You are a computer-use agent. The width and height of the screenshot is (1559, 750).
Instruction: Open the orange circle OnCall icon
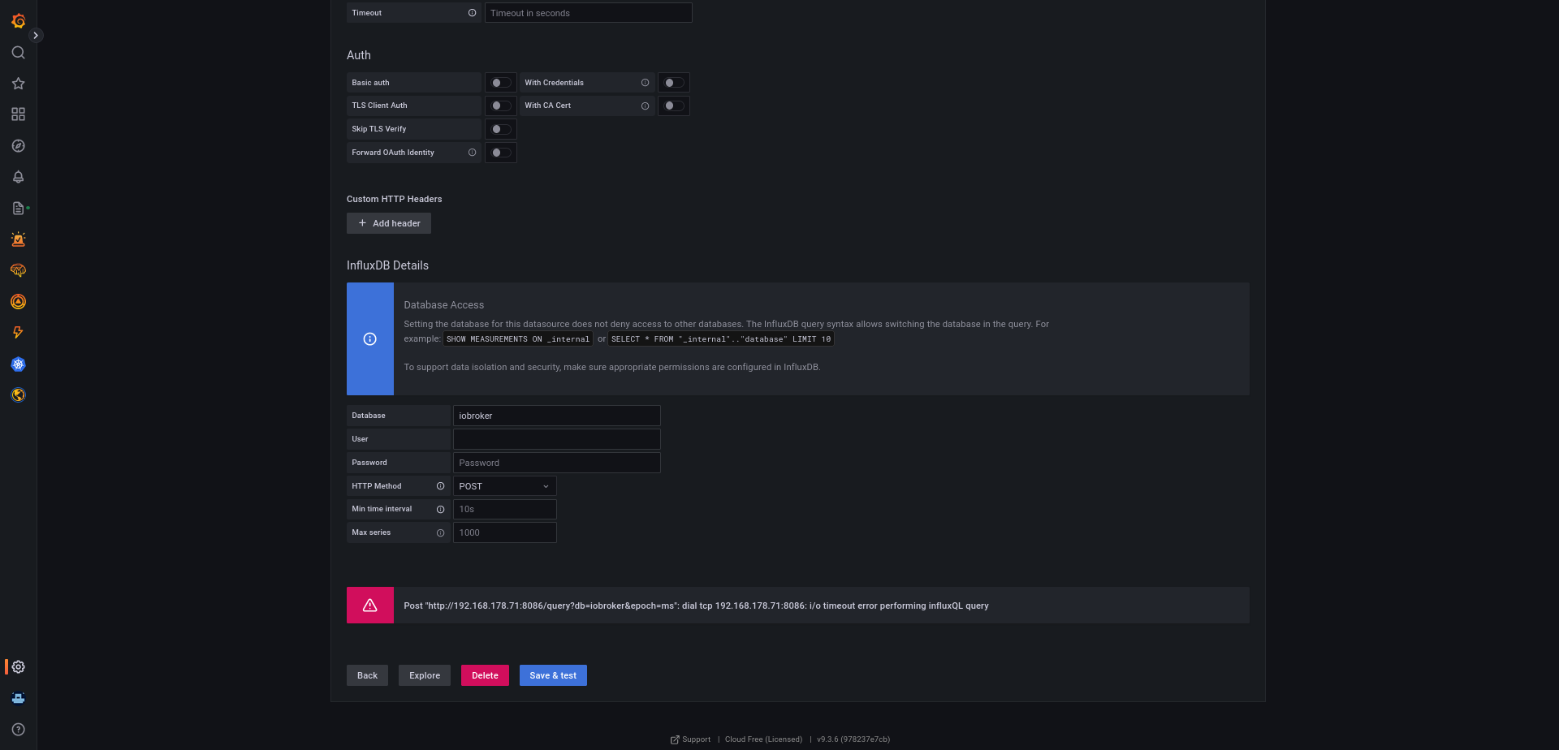tap(18, 302)
